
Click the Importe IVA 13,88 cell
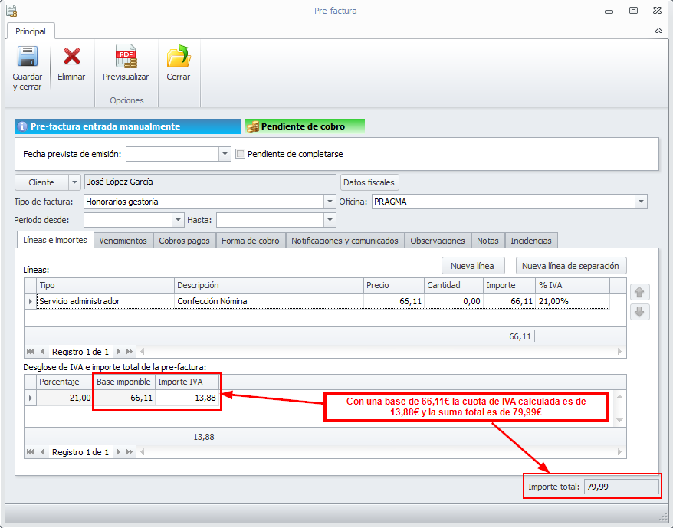point(187,398)
